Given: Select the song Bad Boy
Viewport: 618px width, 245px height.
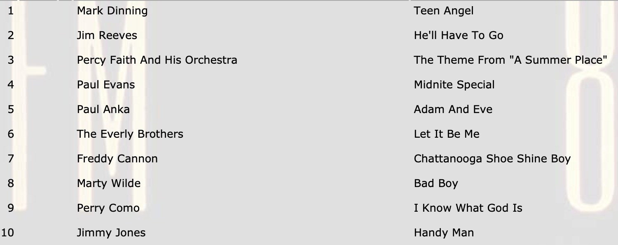Looking at the screenshot, I should 436,184.
